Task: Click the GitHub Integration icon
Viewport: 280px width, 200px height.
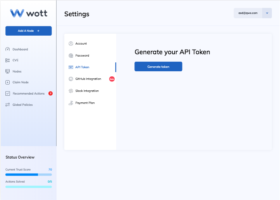Action: [70, 79]
